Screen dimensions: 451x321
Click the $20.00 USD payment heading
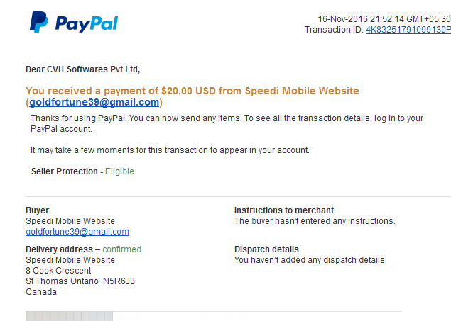click(x=192, y=91)
